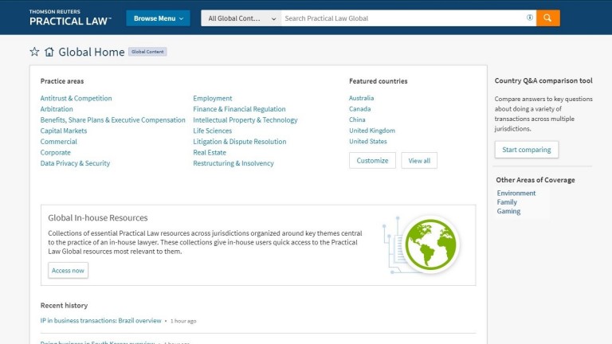Open Litigation & Dispute Resolution link
612x344 pixels.
point(240,142)
